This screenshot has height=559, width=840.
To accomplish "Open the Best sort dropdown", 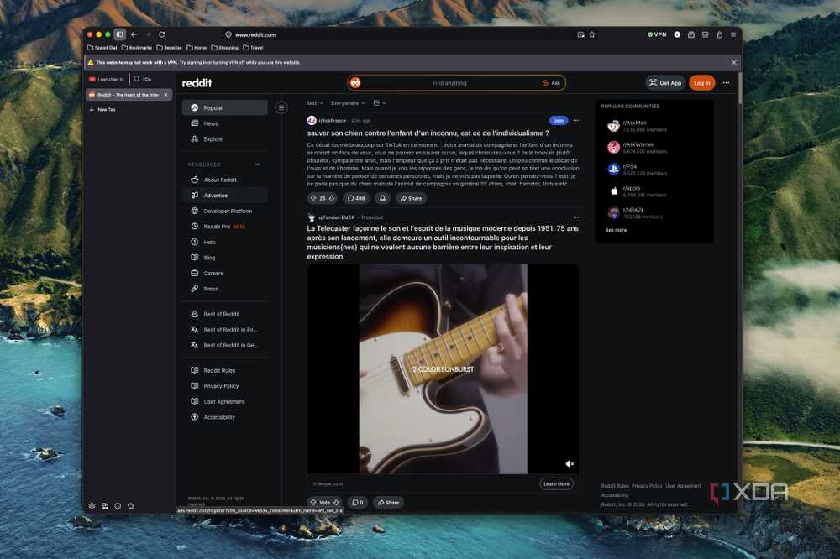I will (314, 103).
